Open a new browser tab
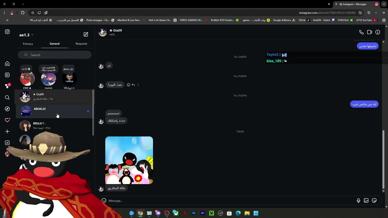This screenshot has width=388, height=218. coord(329,4)
